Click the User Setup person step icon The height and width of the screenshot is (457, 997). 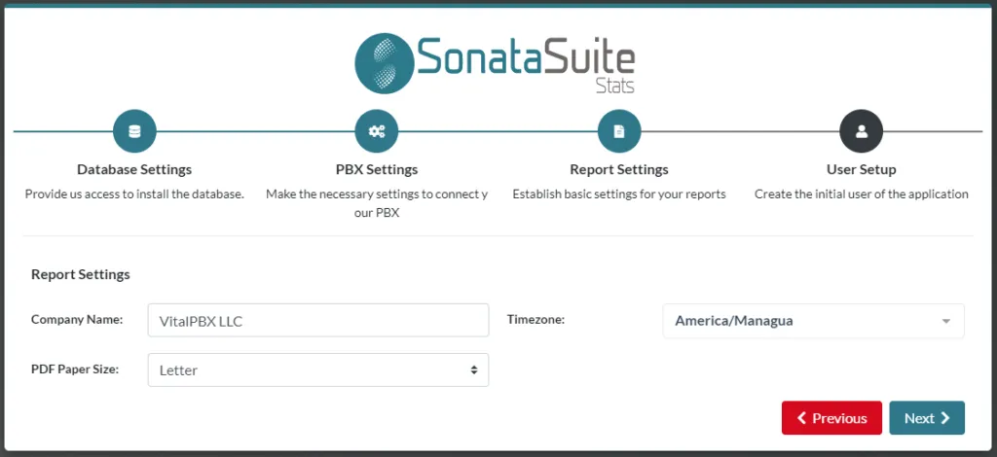861,131
